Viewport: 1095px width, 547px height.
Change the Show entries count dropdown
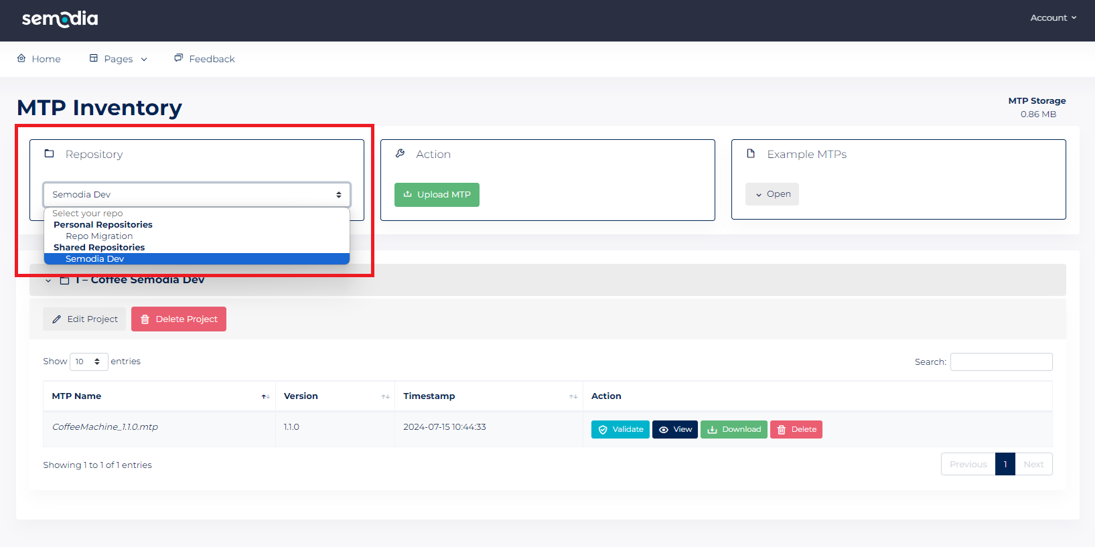pos(88,362)
